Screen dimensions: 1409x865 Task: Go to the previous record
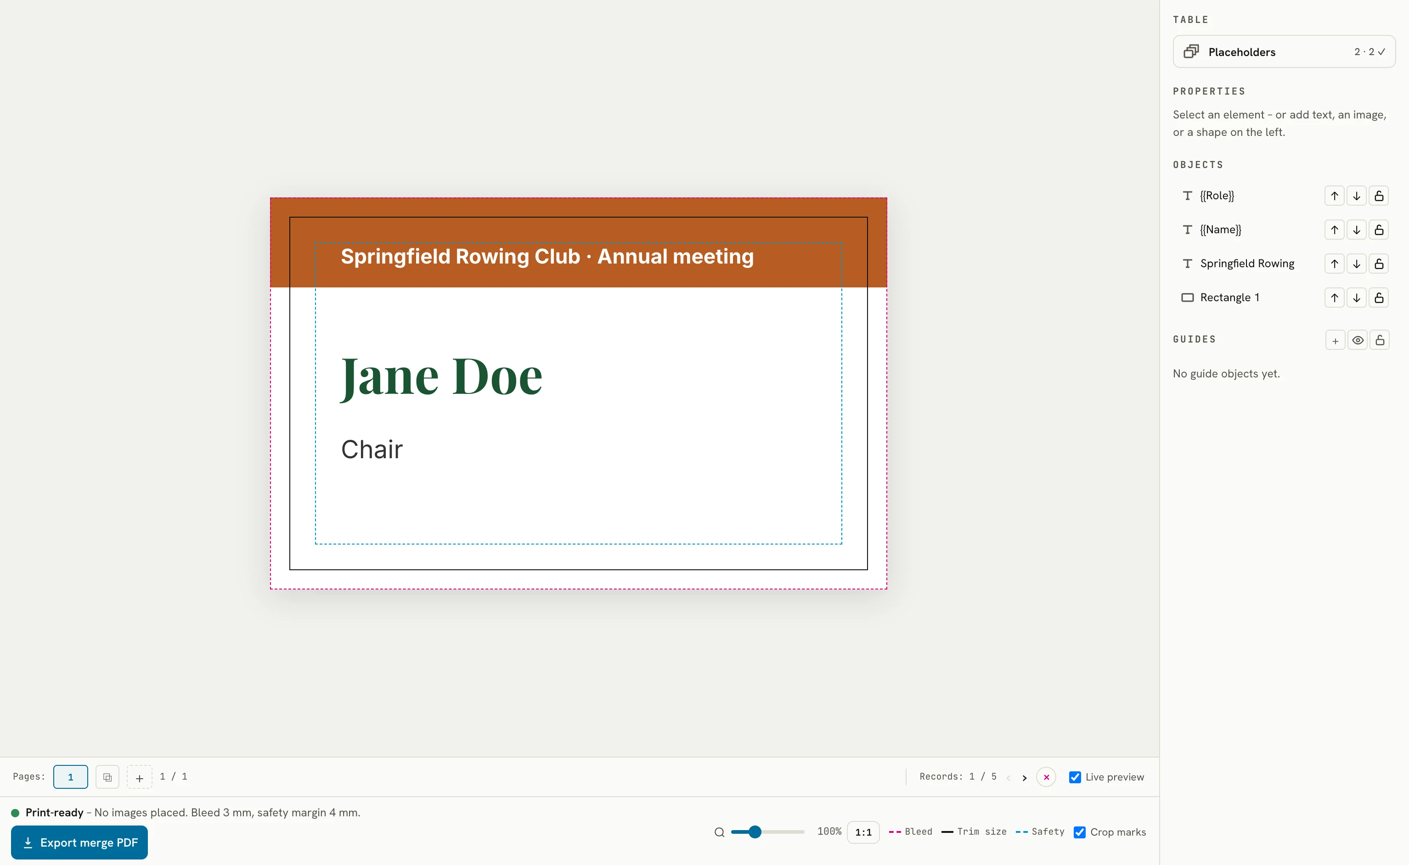1008,777
